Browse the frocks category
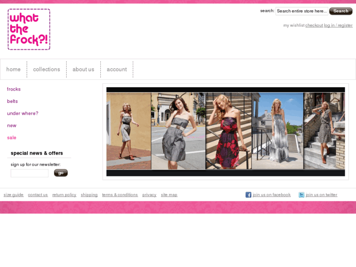The width and height of the screenshot is (356, 267). pyautogui.click(x=14, y=89)
